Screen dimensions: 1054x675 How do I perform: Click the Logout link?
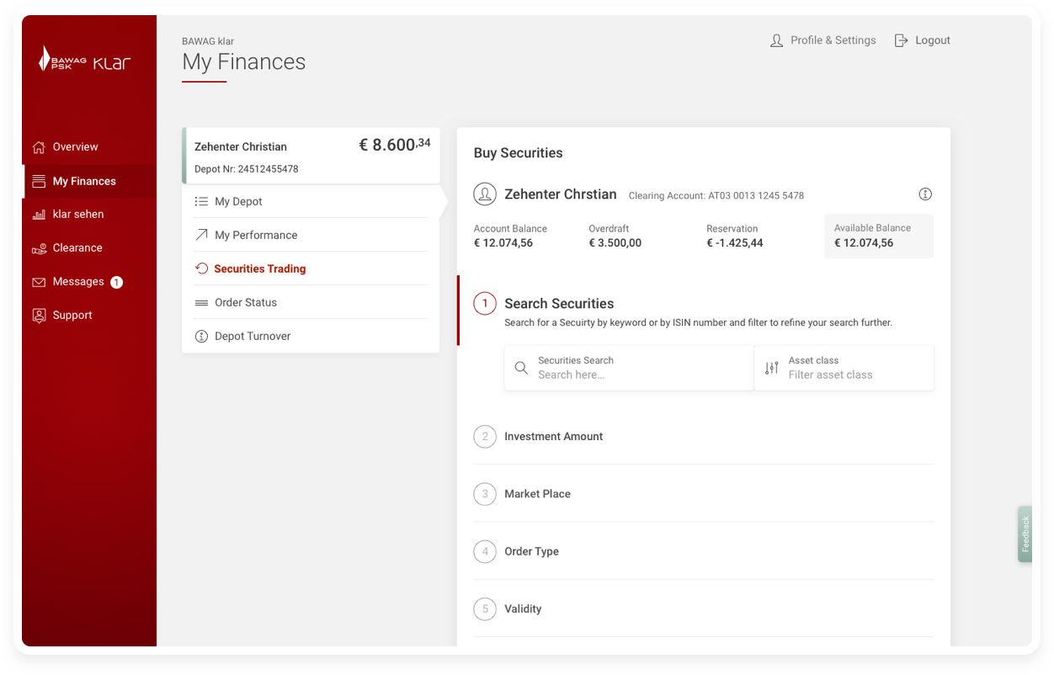(x=923, y=40)
